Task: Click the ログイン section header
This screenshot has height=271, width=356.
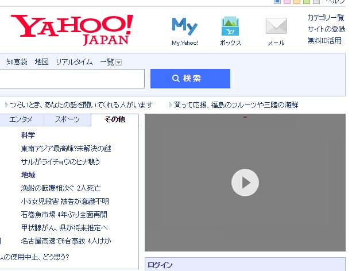Action: pyautogui.click(x=160, y=265)
